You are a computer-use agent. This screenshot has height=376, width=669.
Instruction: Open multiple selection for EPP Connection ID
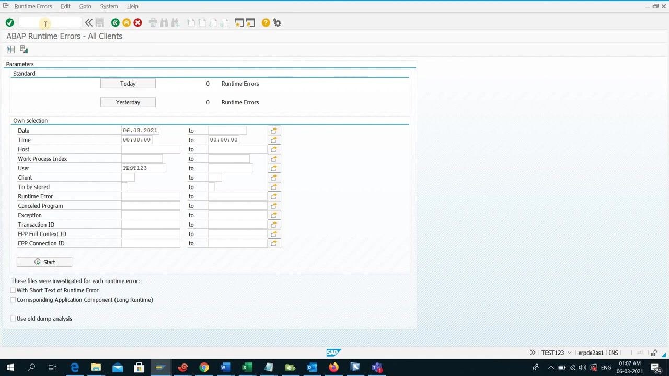(x=274, y=243)
